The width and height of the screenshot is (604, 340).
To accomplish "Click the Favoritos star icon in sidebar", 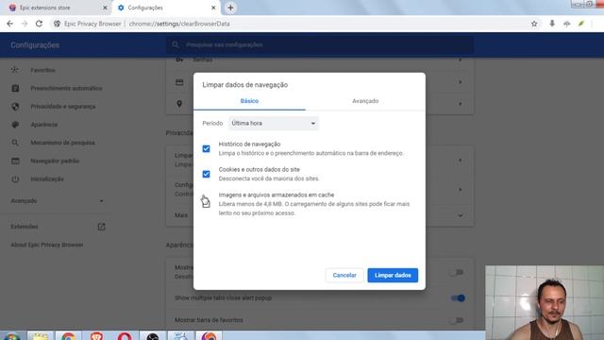I will pos(15,70).
